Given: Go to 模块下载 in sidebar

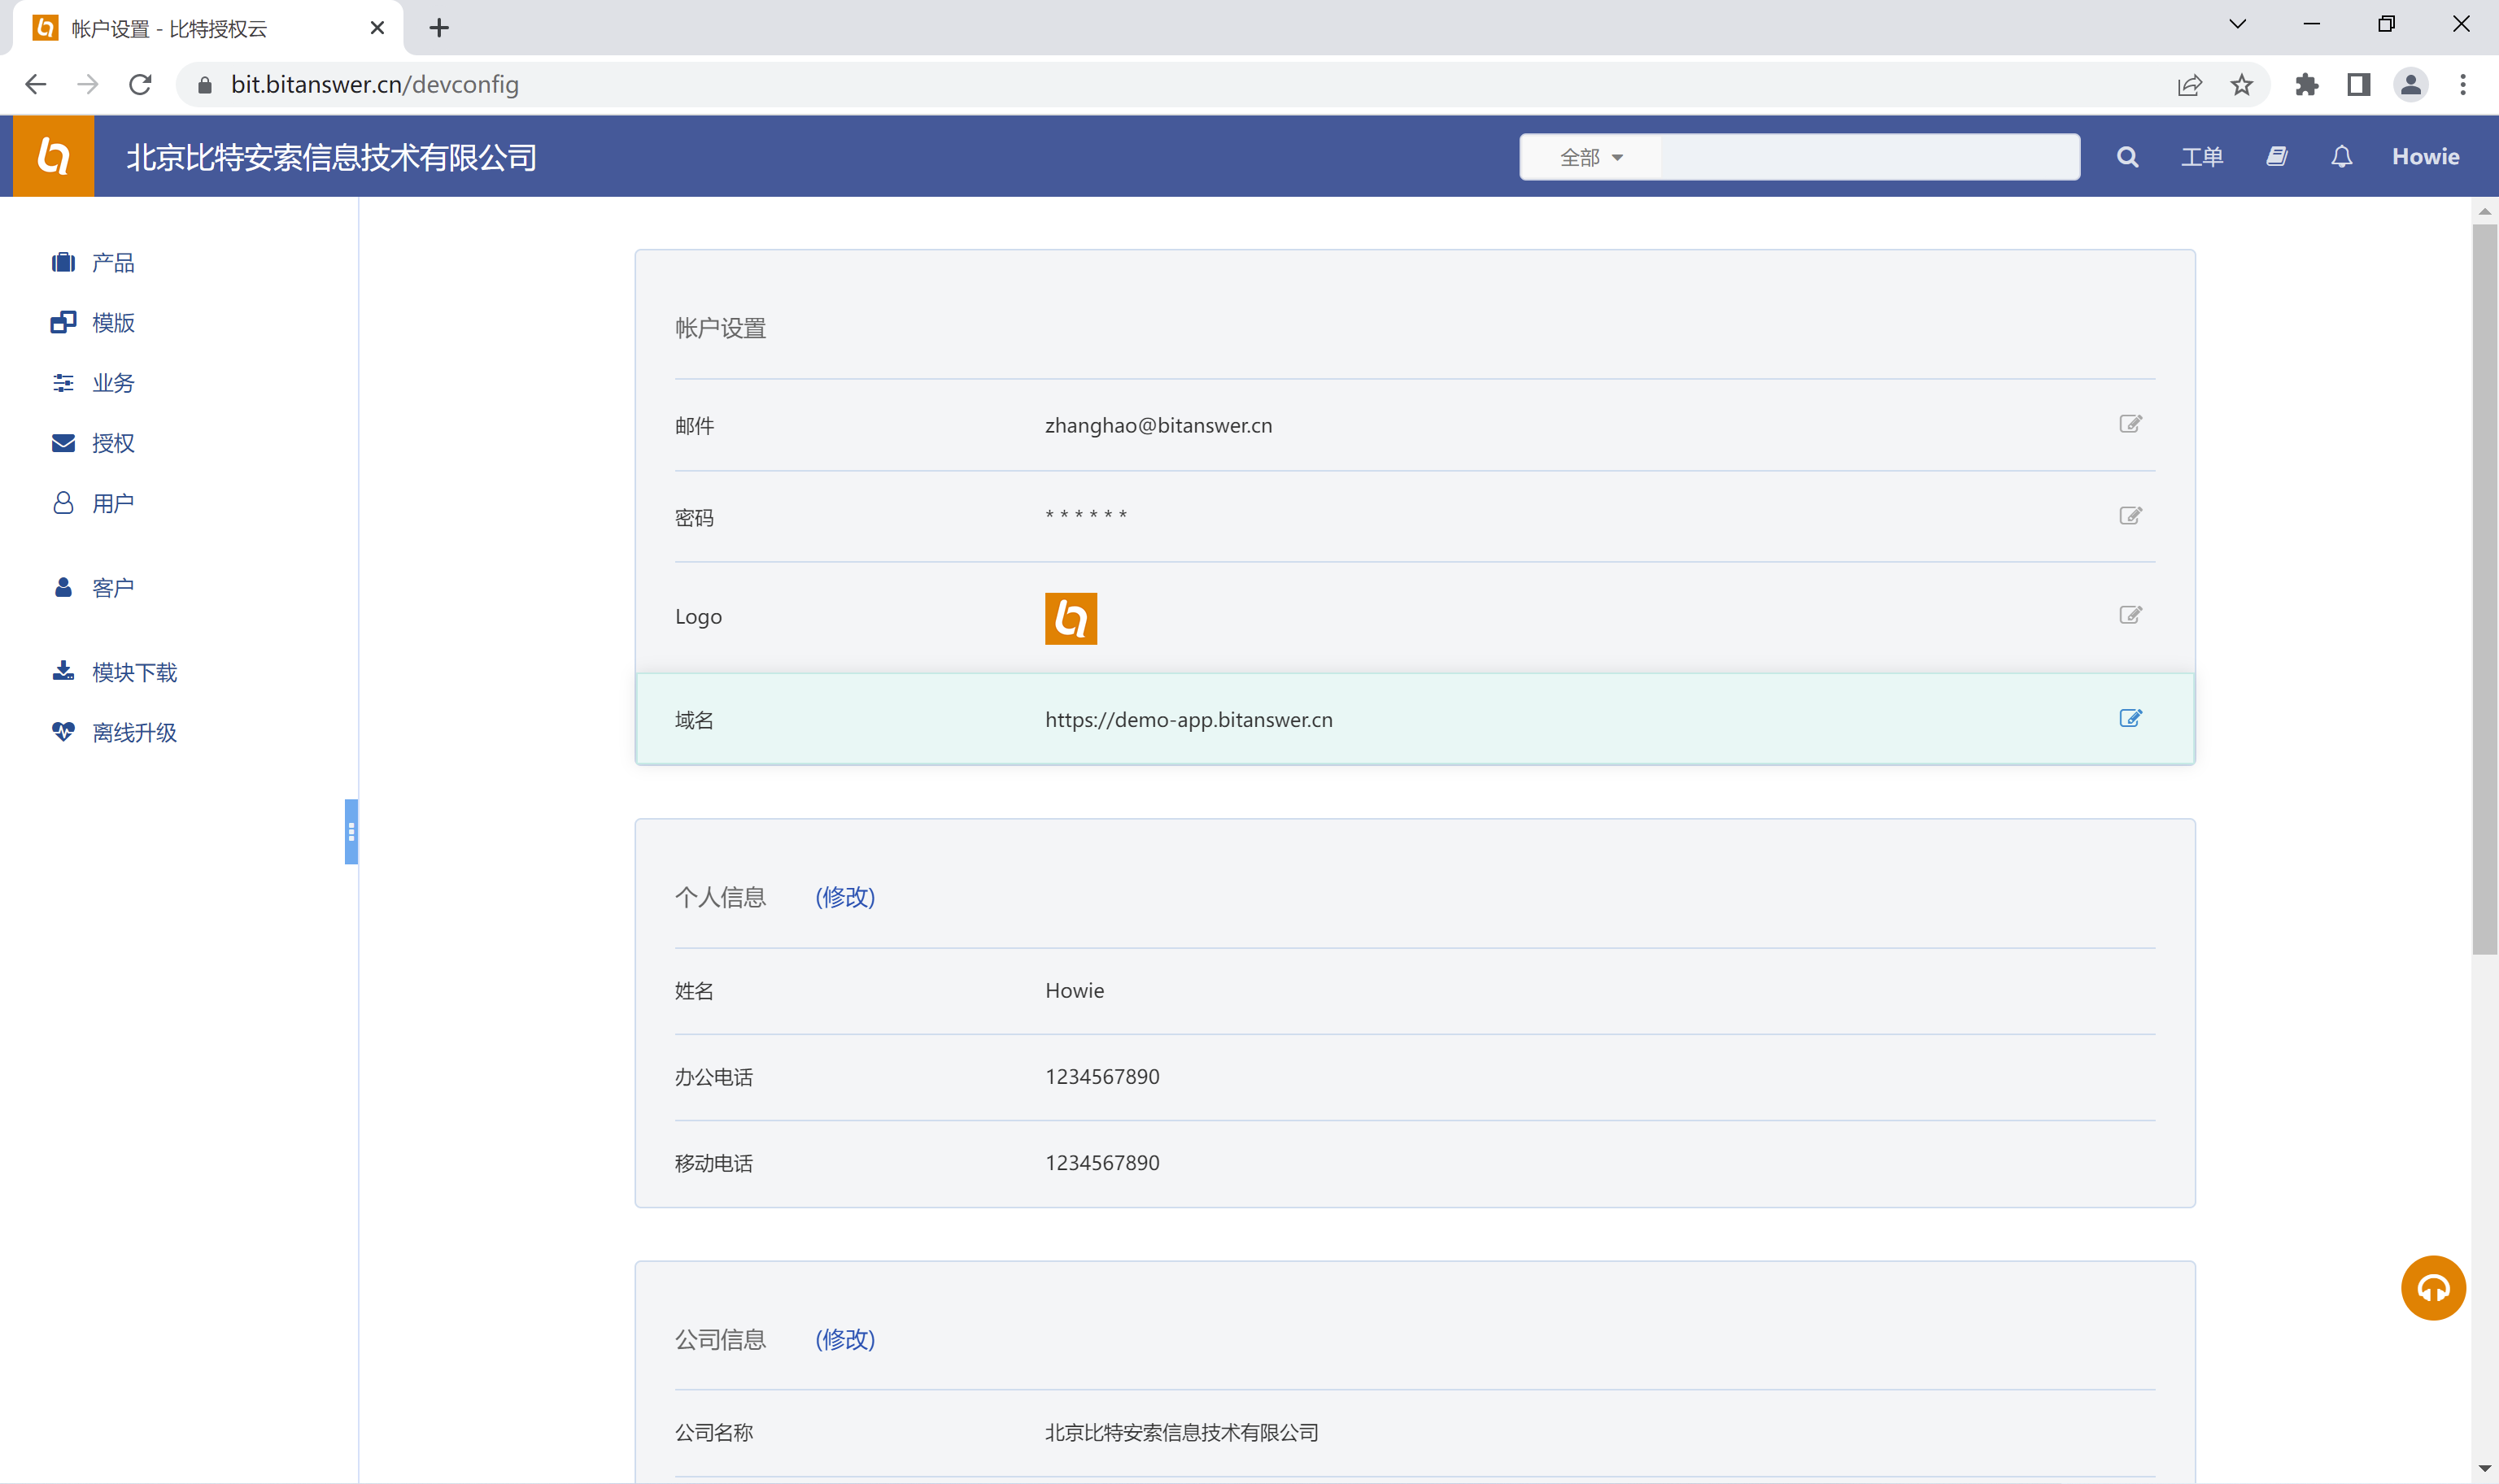Looking at the screenshot, I should 134,672.
